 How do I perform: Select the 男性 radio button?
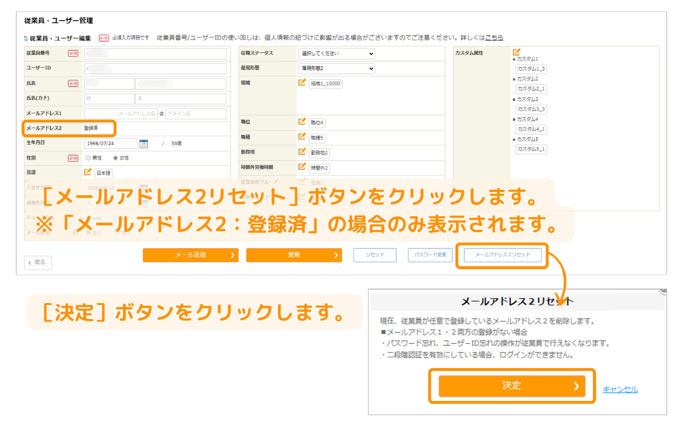[89, 158]
